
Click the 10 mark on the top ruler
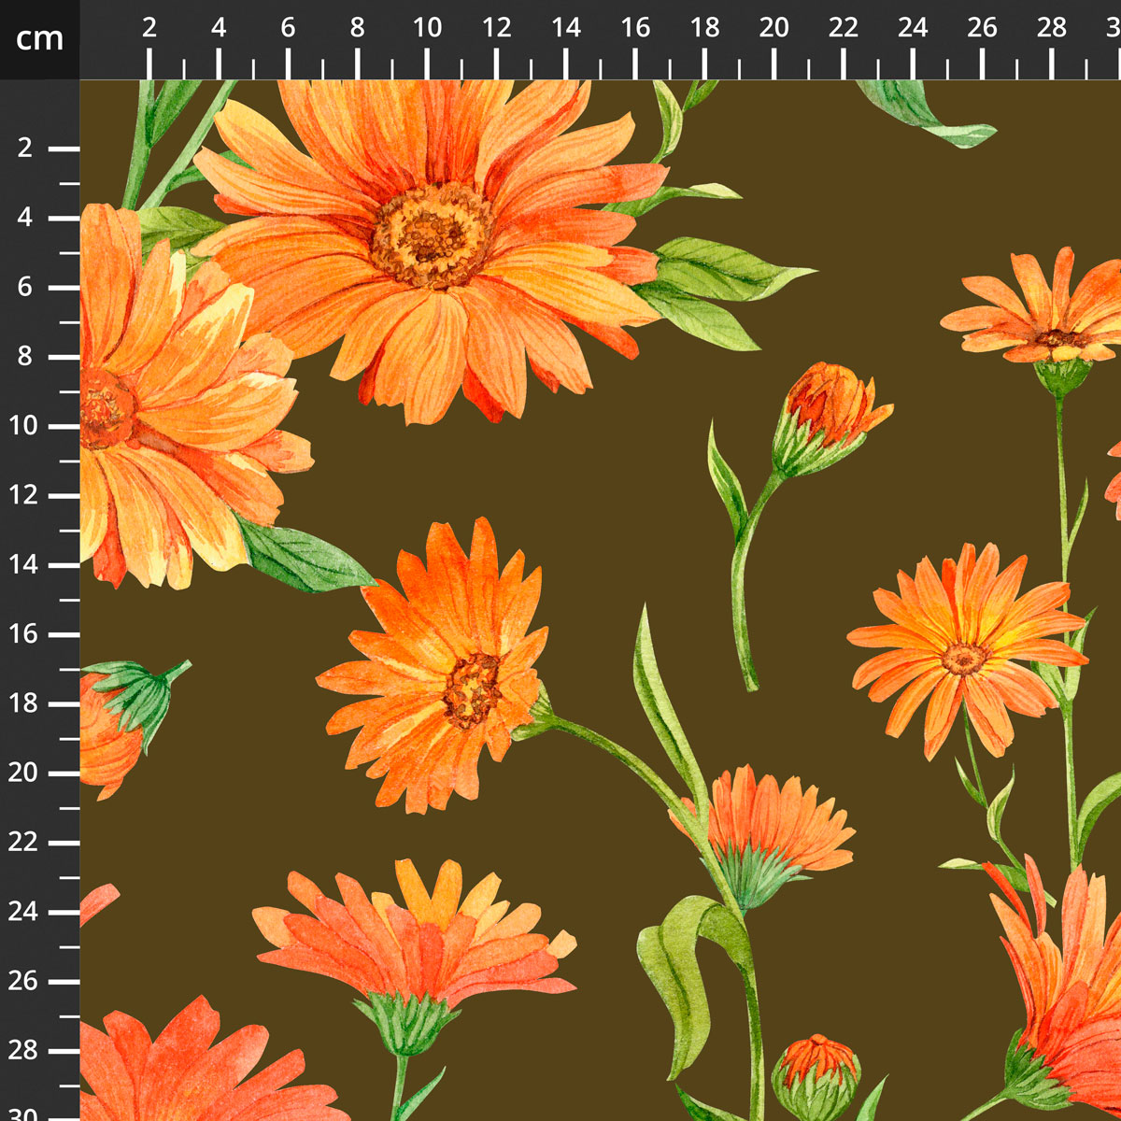427,28
